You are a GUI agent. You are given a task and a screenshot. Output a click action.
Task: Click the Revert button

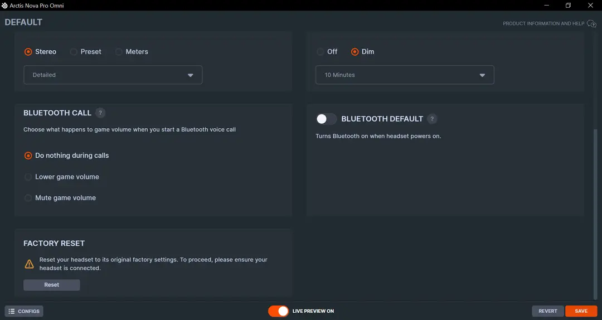[x=548, y=311]
